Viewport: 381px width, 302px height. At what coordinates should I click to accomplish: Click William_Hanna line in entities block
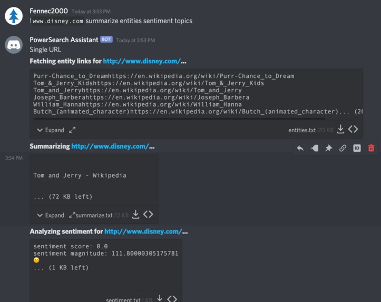click(138, 104)
